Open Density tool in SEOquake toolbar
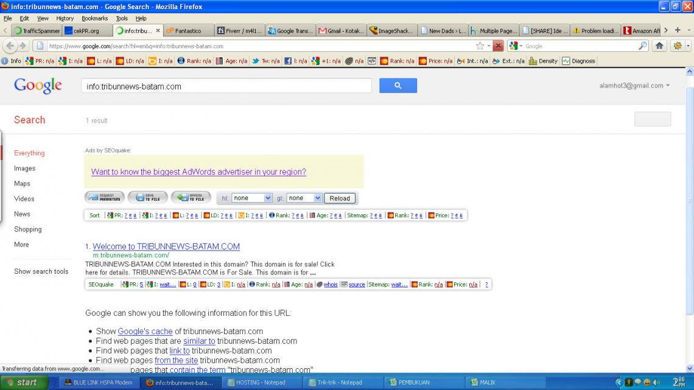 (543, 61)
